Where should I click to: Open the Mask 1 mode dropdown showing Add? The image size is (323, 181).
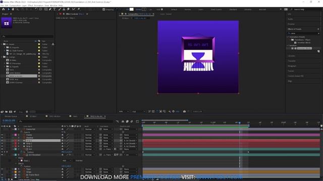67,161
